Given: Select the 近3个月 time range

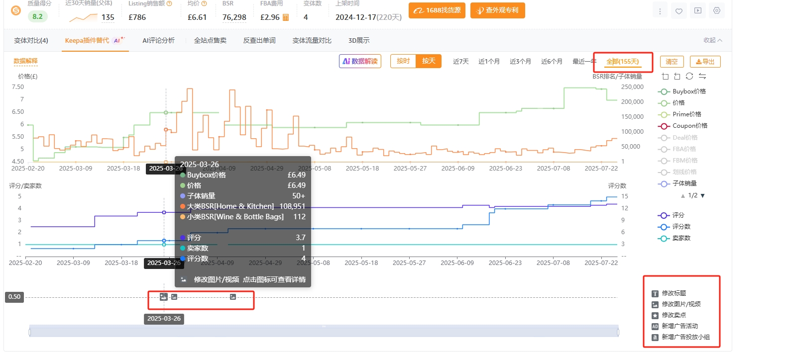Looking at the screenshot, I should [x=520, y=62].
